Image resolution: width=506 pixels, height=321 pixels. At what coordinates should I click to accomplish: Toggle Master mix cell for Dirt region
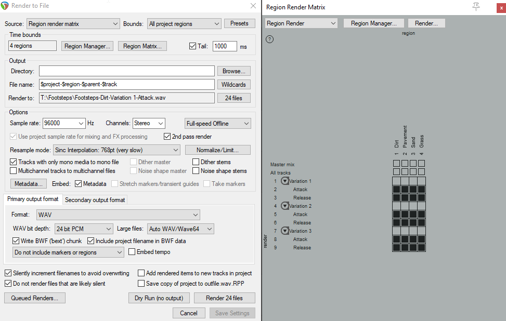tap(397, 164)
